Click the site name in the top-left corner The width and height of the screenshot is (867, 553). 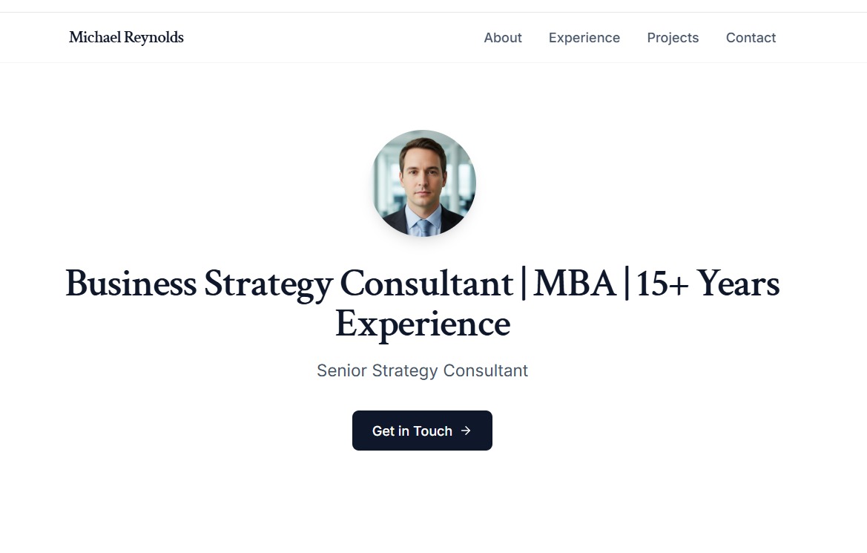(x=126, y=37)
